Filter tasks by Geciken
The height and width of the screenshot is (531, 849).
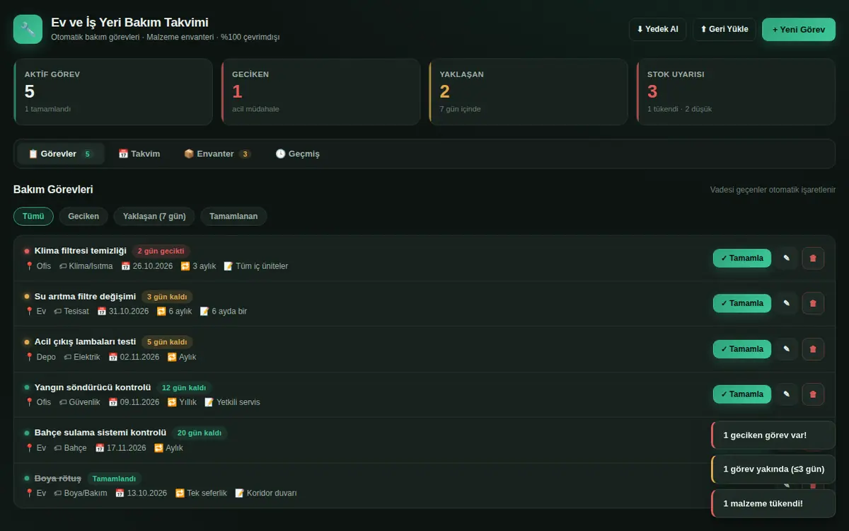coord(83,216)
